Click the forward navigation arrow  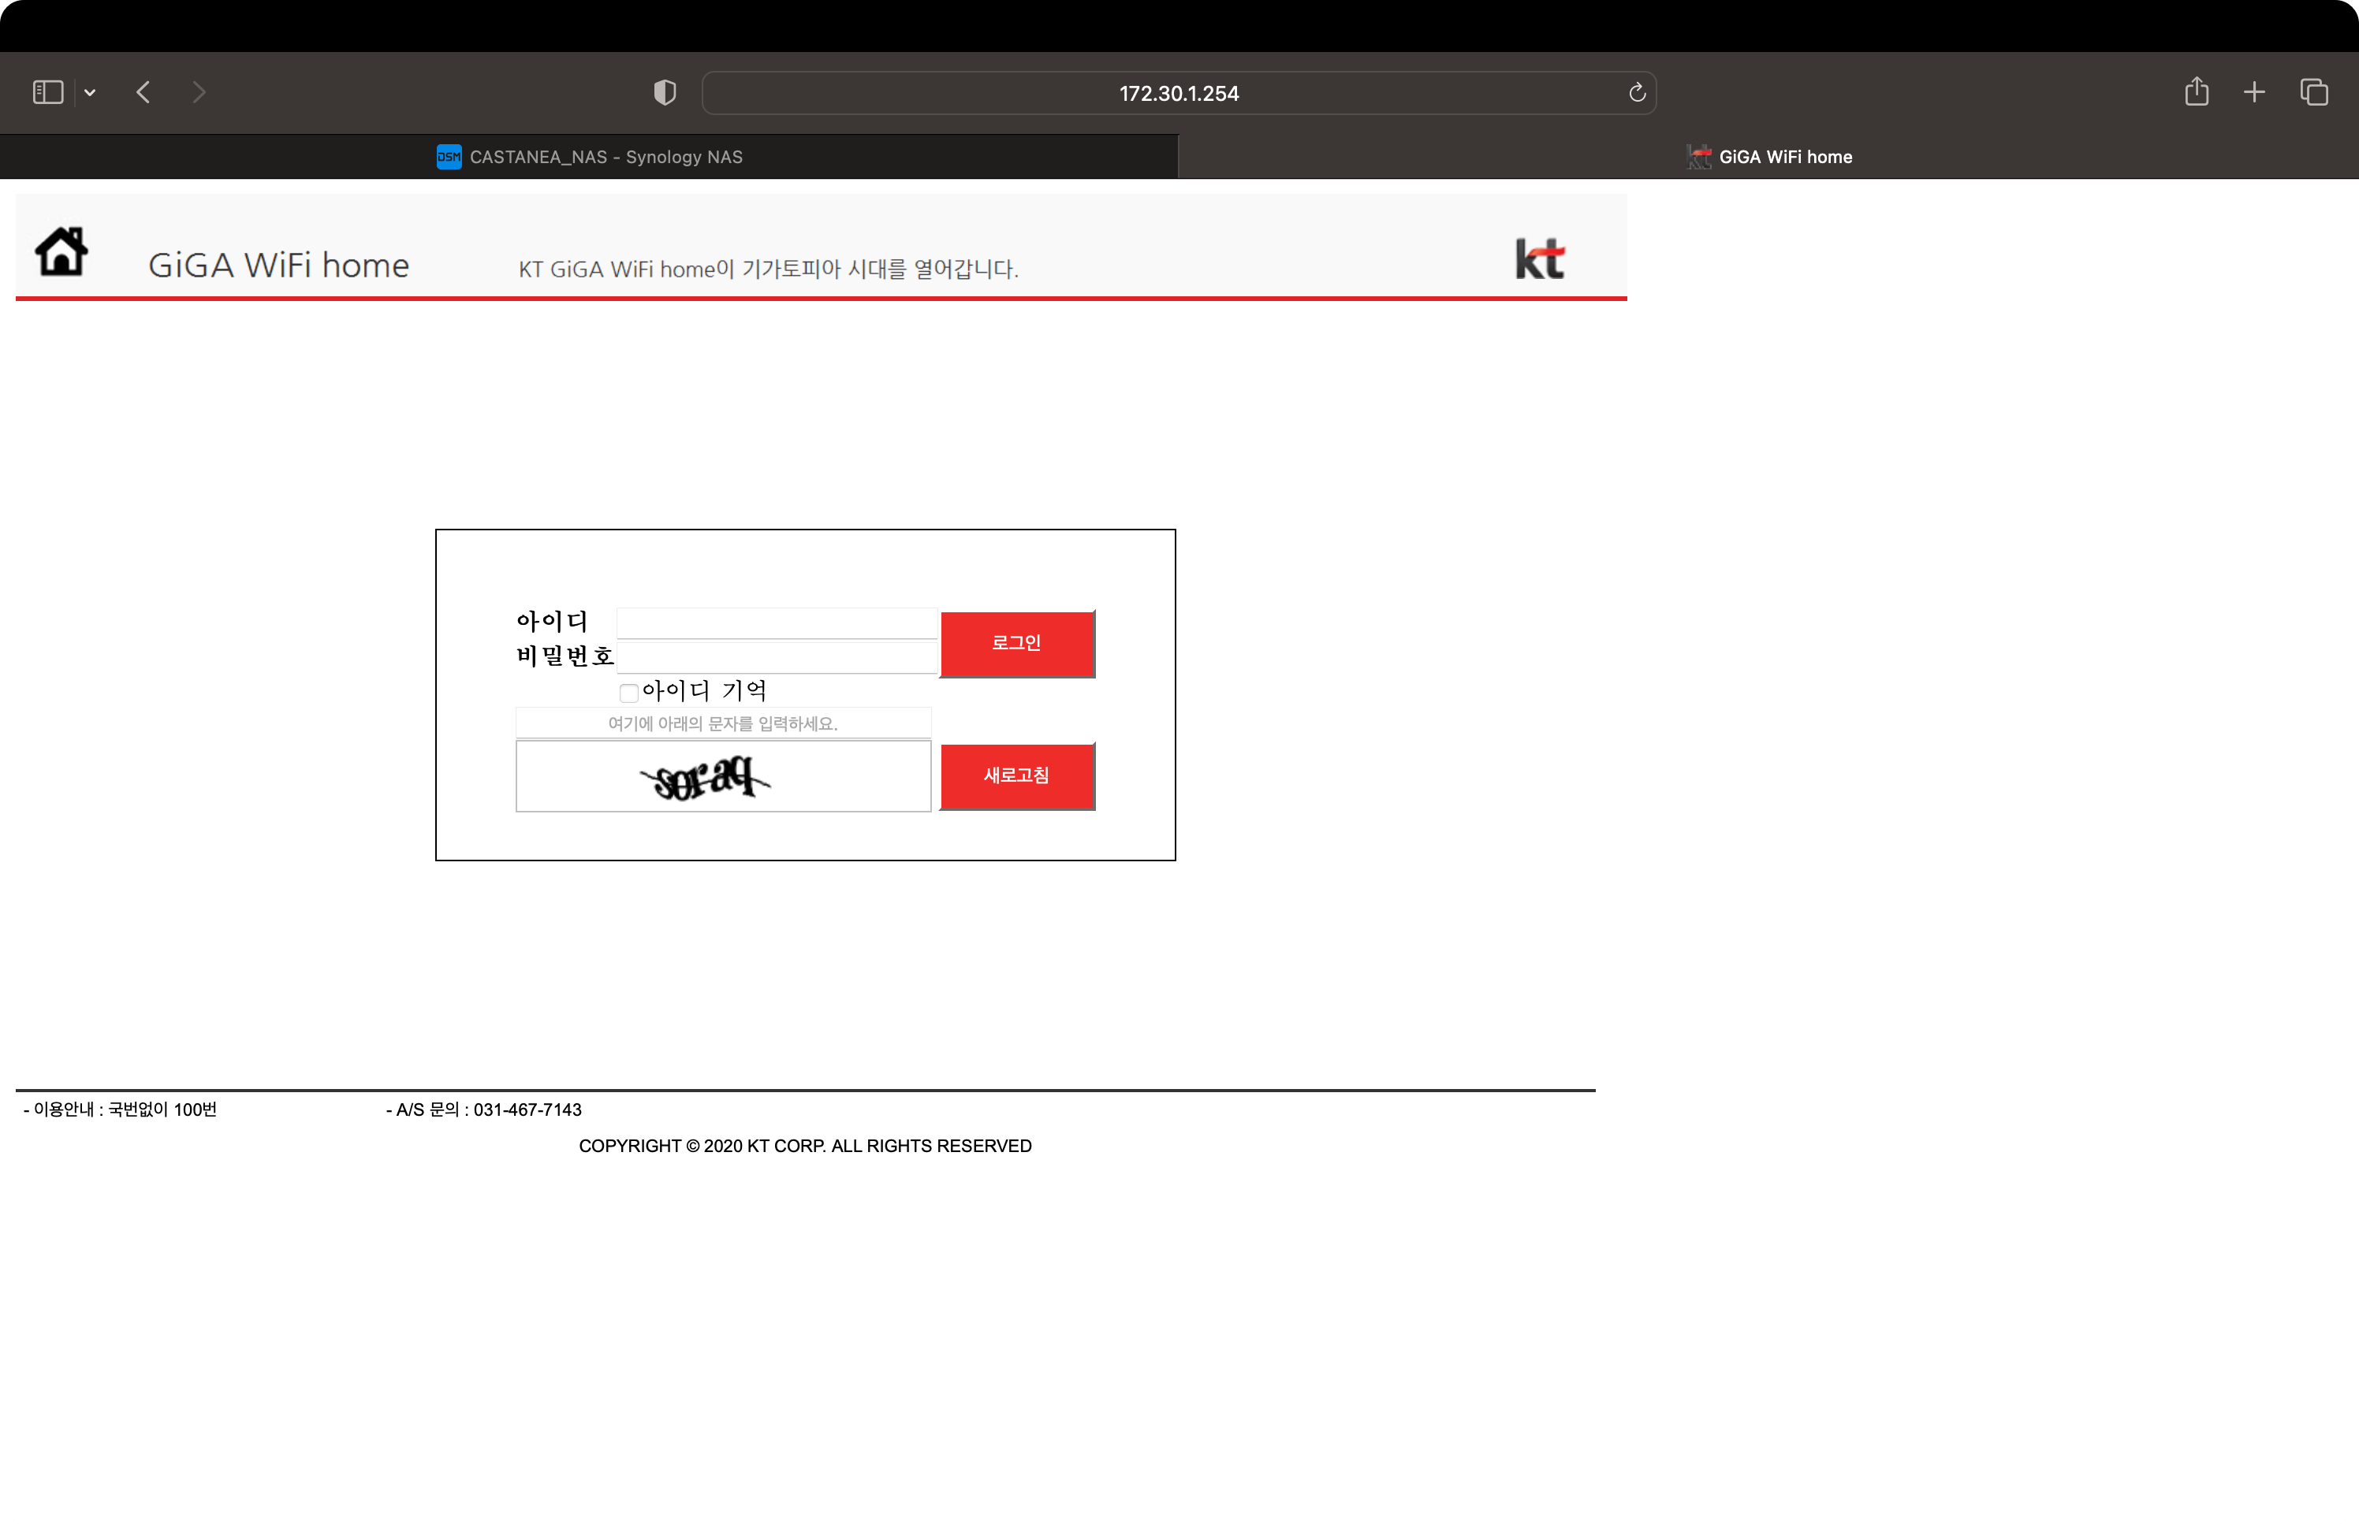[199, 92]
